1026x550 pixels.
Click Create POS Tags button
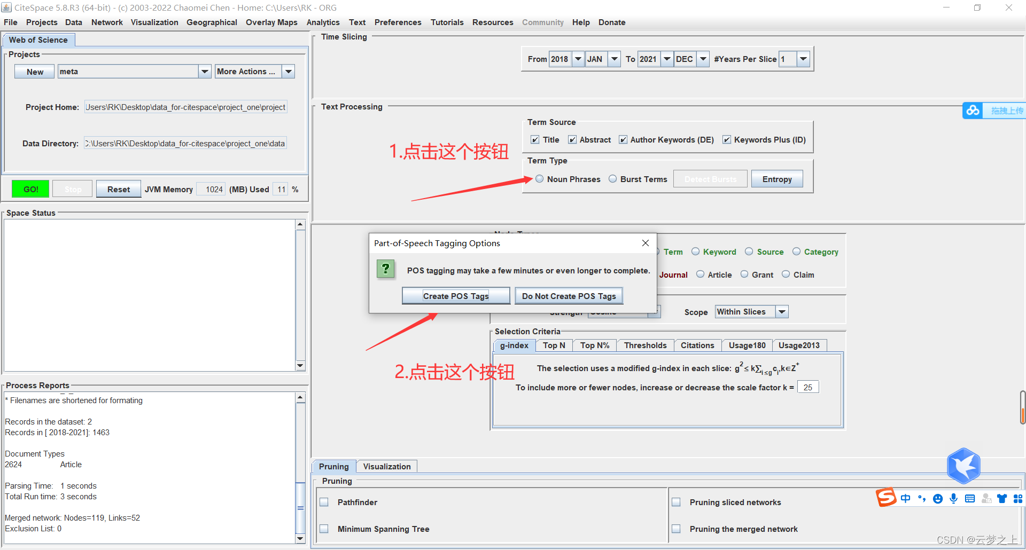pyautogui.click(x=456, y=296)
